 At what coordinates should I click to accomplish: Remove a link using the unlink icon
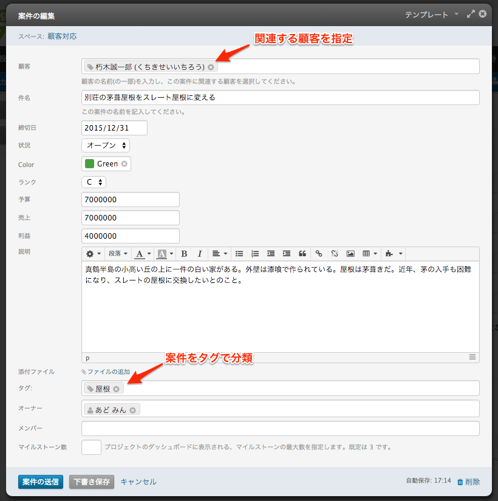334,253
